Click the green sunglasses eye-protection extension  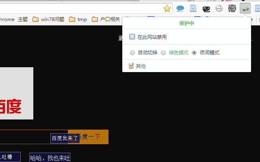pyautogui.click(x=245, y=9)
